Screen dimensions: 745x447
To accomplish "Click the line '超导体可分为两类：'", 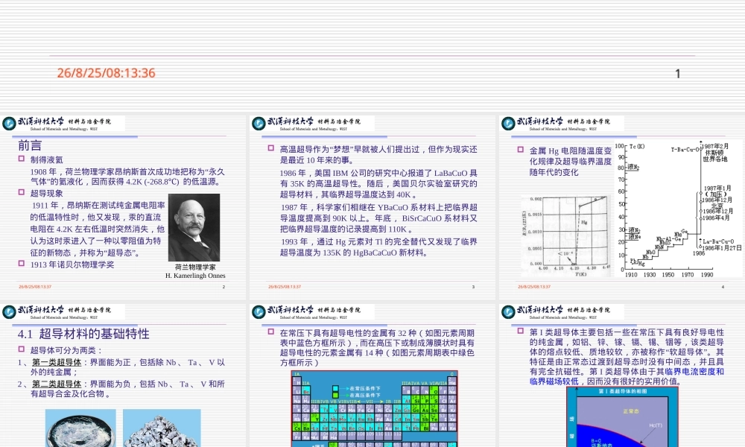I will [66, 351].
